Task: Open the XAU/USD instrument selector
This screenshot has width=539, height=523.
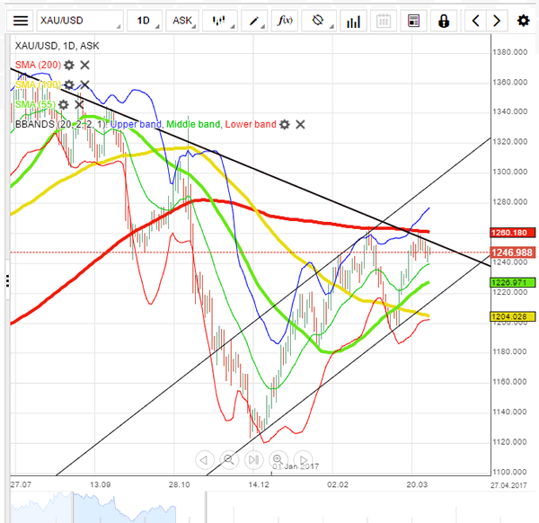Action: pyautogui.click(x=80, y=21)
